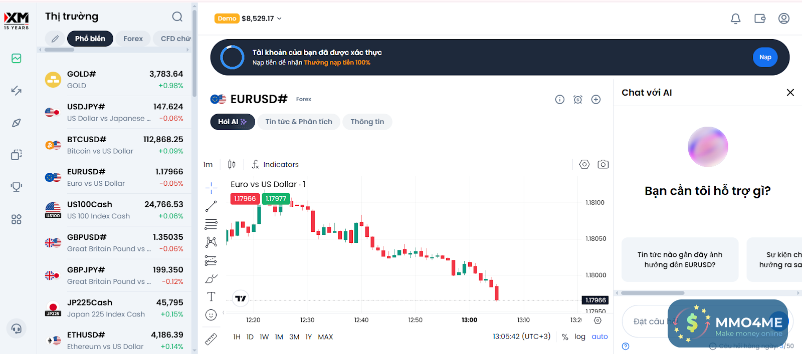This screenshot has height=354, width=802.
Task: Open candlestick chart type selector
Action: 232,164
